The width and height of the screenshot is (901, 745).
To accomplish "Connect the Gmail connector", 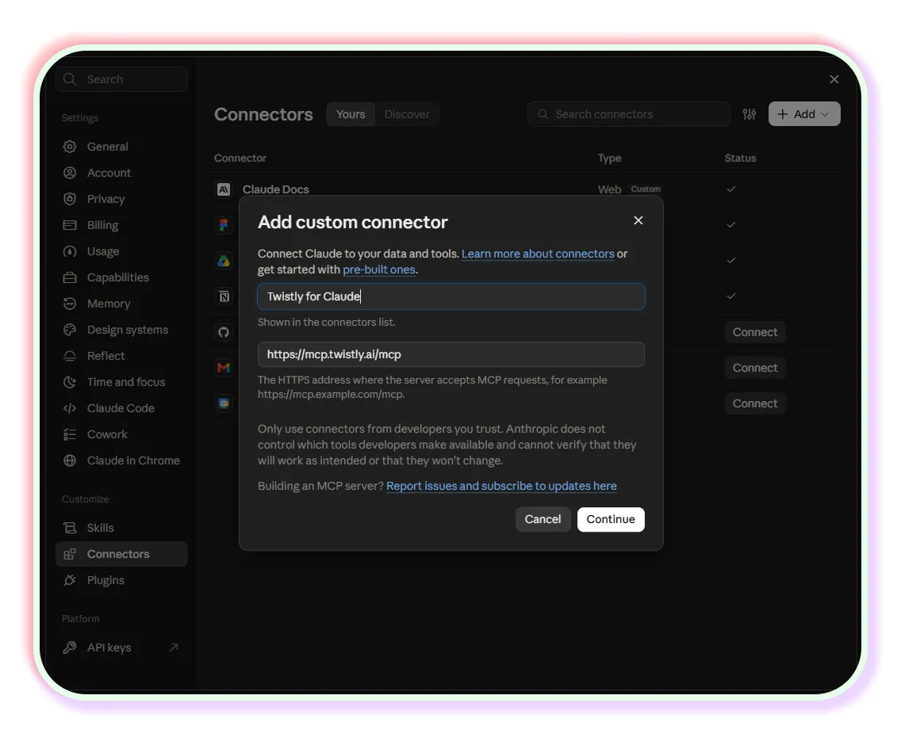I will [x=754, y=368].
